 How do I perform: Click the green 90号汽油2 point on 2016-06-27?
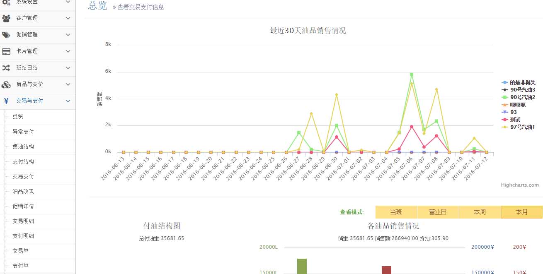pos(298,132)
